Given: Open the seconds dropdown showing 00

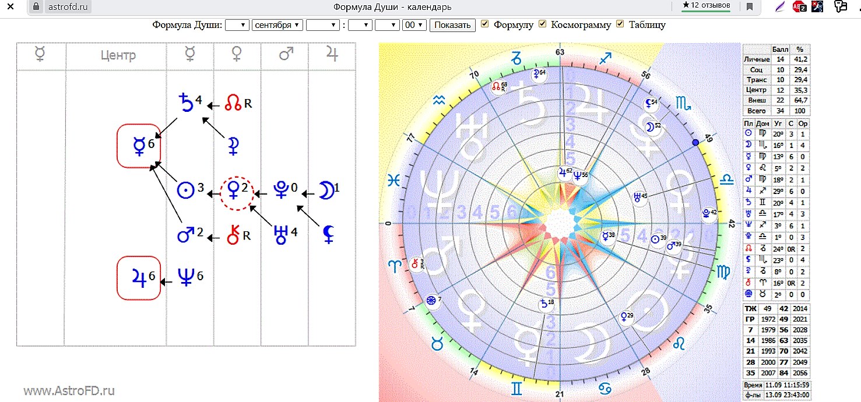Looking at the screenshot, I should [x=414, y=25].
